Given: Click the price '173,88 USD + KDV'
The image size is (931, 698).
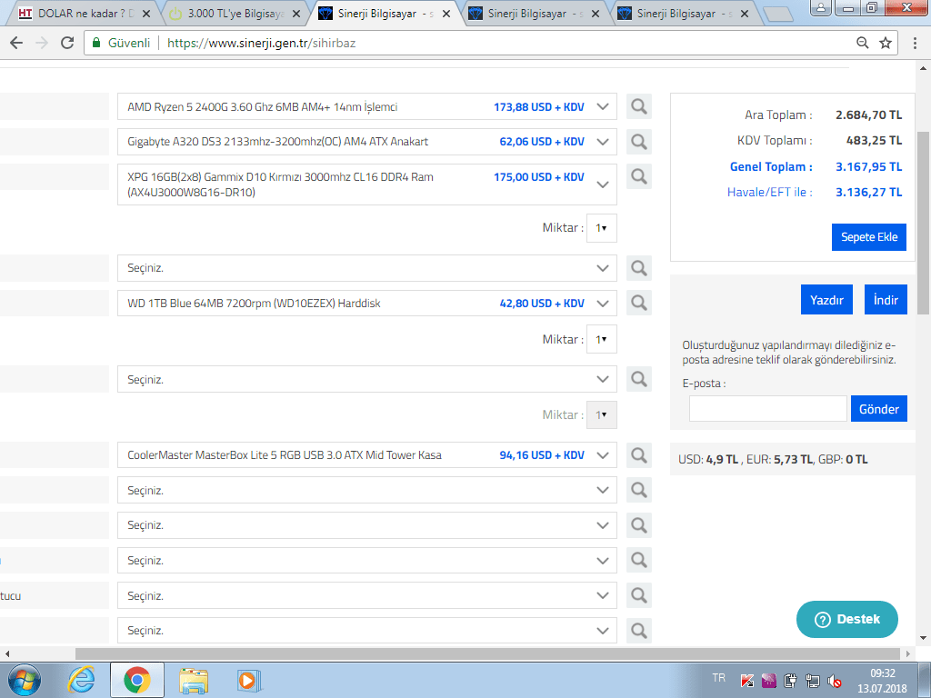Looking at the screenshot, I should pyautogui.click(x=539, y=107).
